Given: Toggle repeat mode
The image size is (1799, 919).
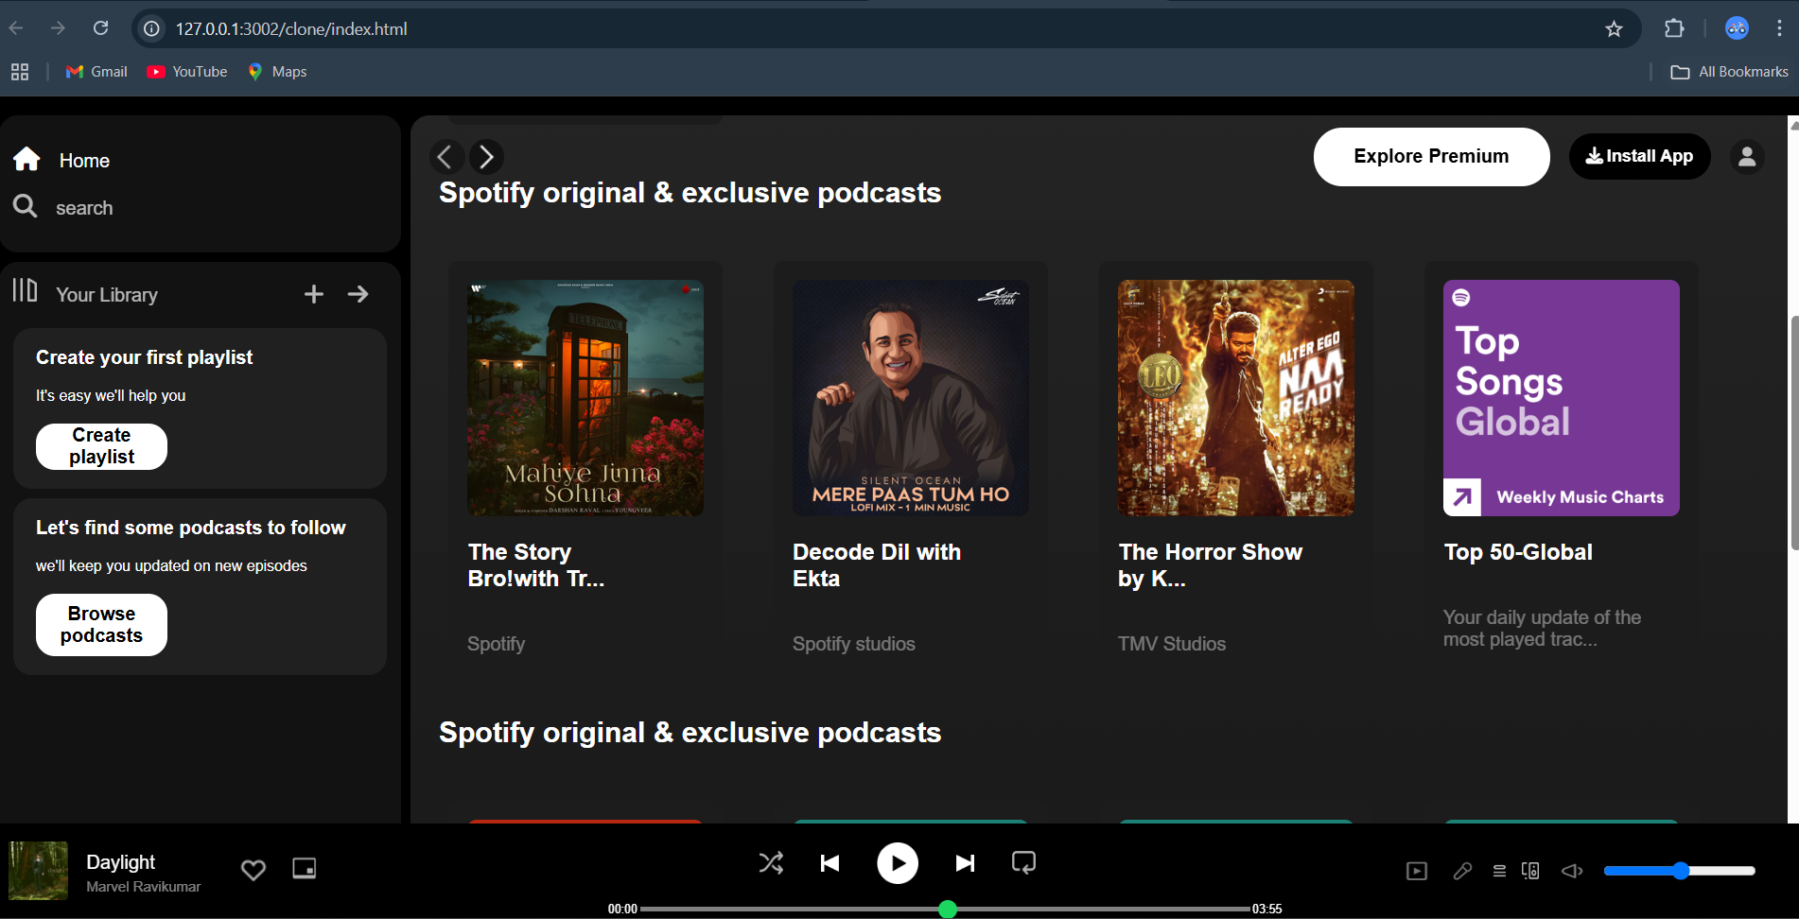Looking at the screenshot, I should coord(1023,862).
